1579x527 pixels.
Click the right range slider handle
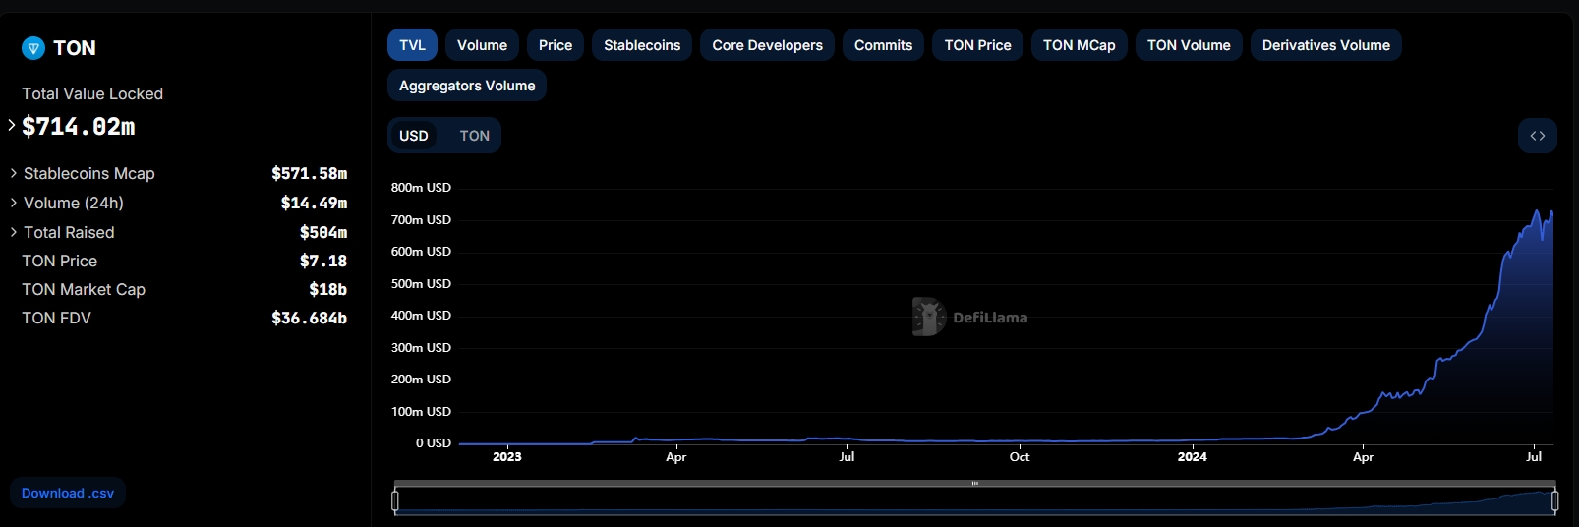point(1554,501)
